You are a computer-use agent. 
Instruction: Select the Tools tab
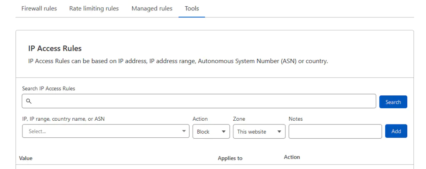[192, 9]
